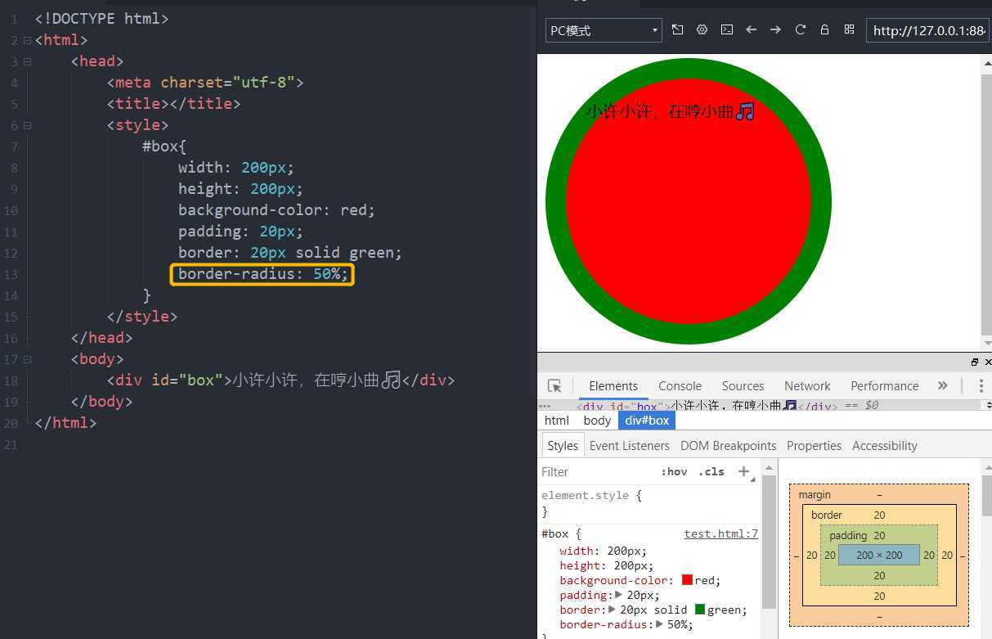Open the Event Listeners pane
The image size is (992, 639).
pos(630,446)
